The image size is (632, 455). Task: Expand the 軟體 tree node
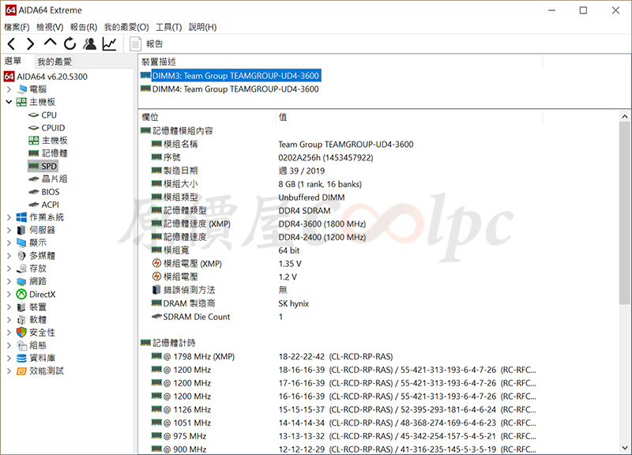(x=9, y=320)
